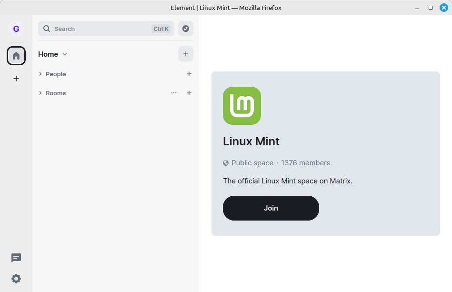The image size is (452, 292).
Task: Click the globe icon beside Public space
Action: click(x=225, y=162)
